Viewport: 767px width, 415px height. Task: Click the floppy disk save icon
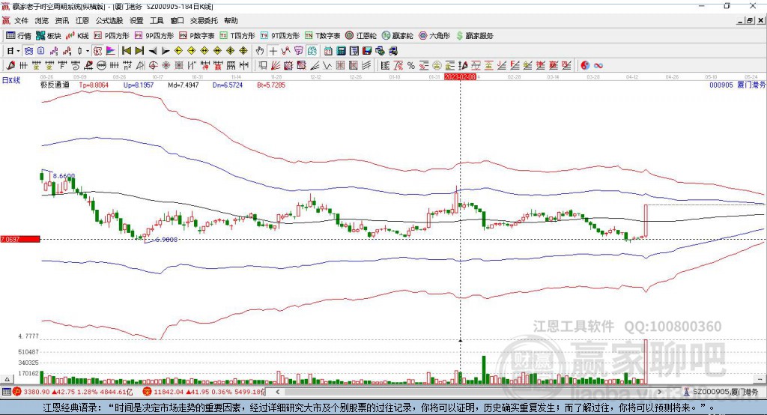367,51
